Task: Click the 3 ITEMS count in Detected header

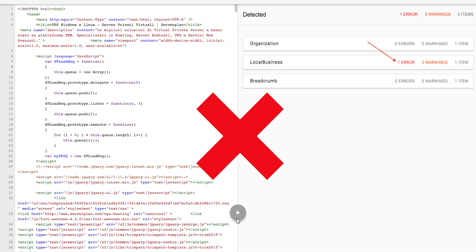Action: [x=465, y=14]
